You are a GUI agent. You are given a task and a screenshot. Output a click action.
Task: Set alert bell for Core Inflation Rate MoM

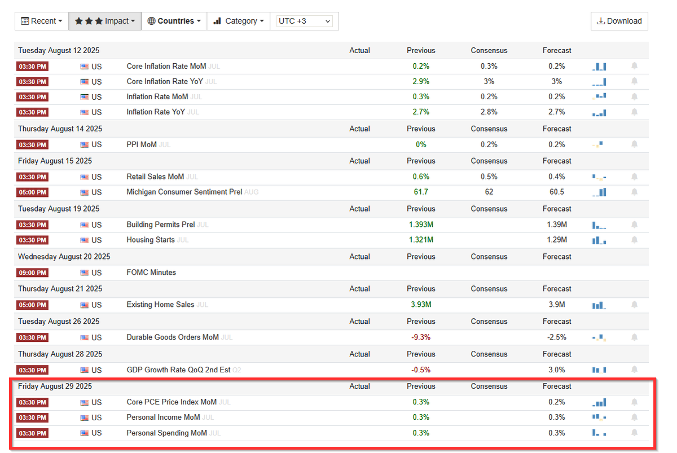click(x=634, y=67)
